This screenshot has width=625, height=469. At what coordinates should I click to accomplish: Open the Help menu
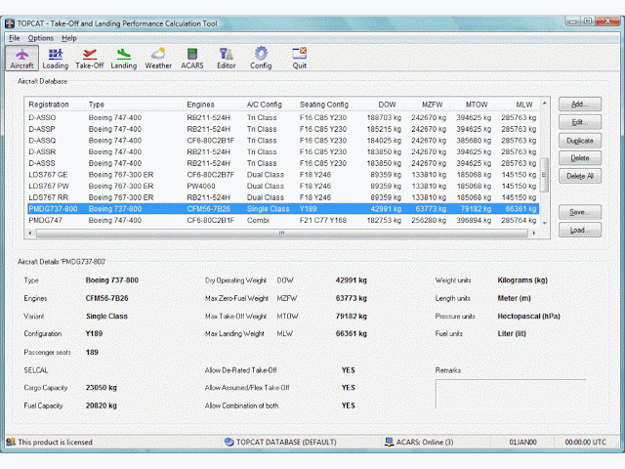point(69,38)
